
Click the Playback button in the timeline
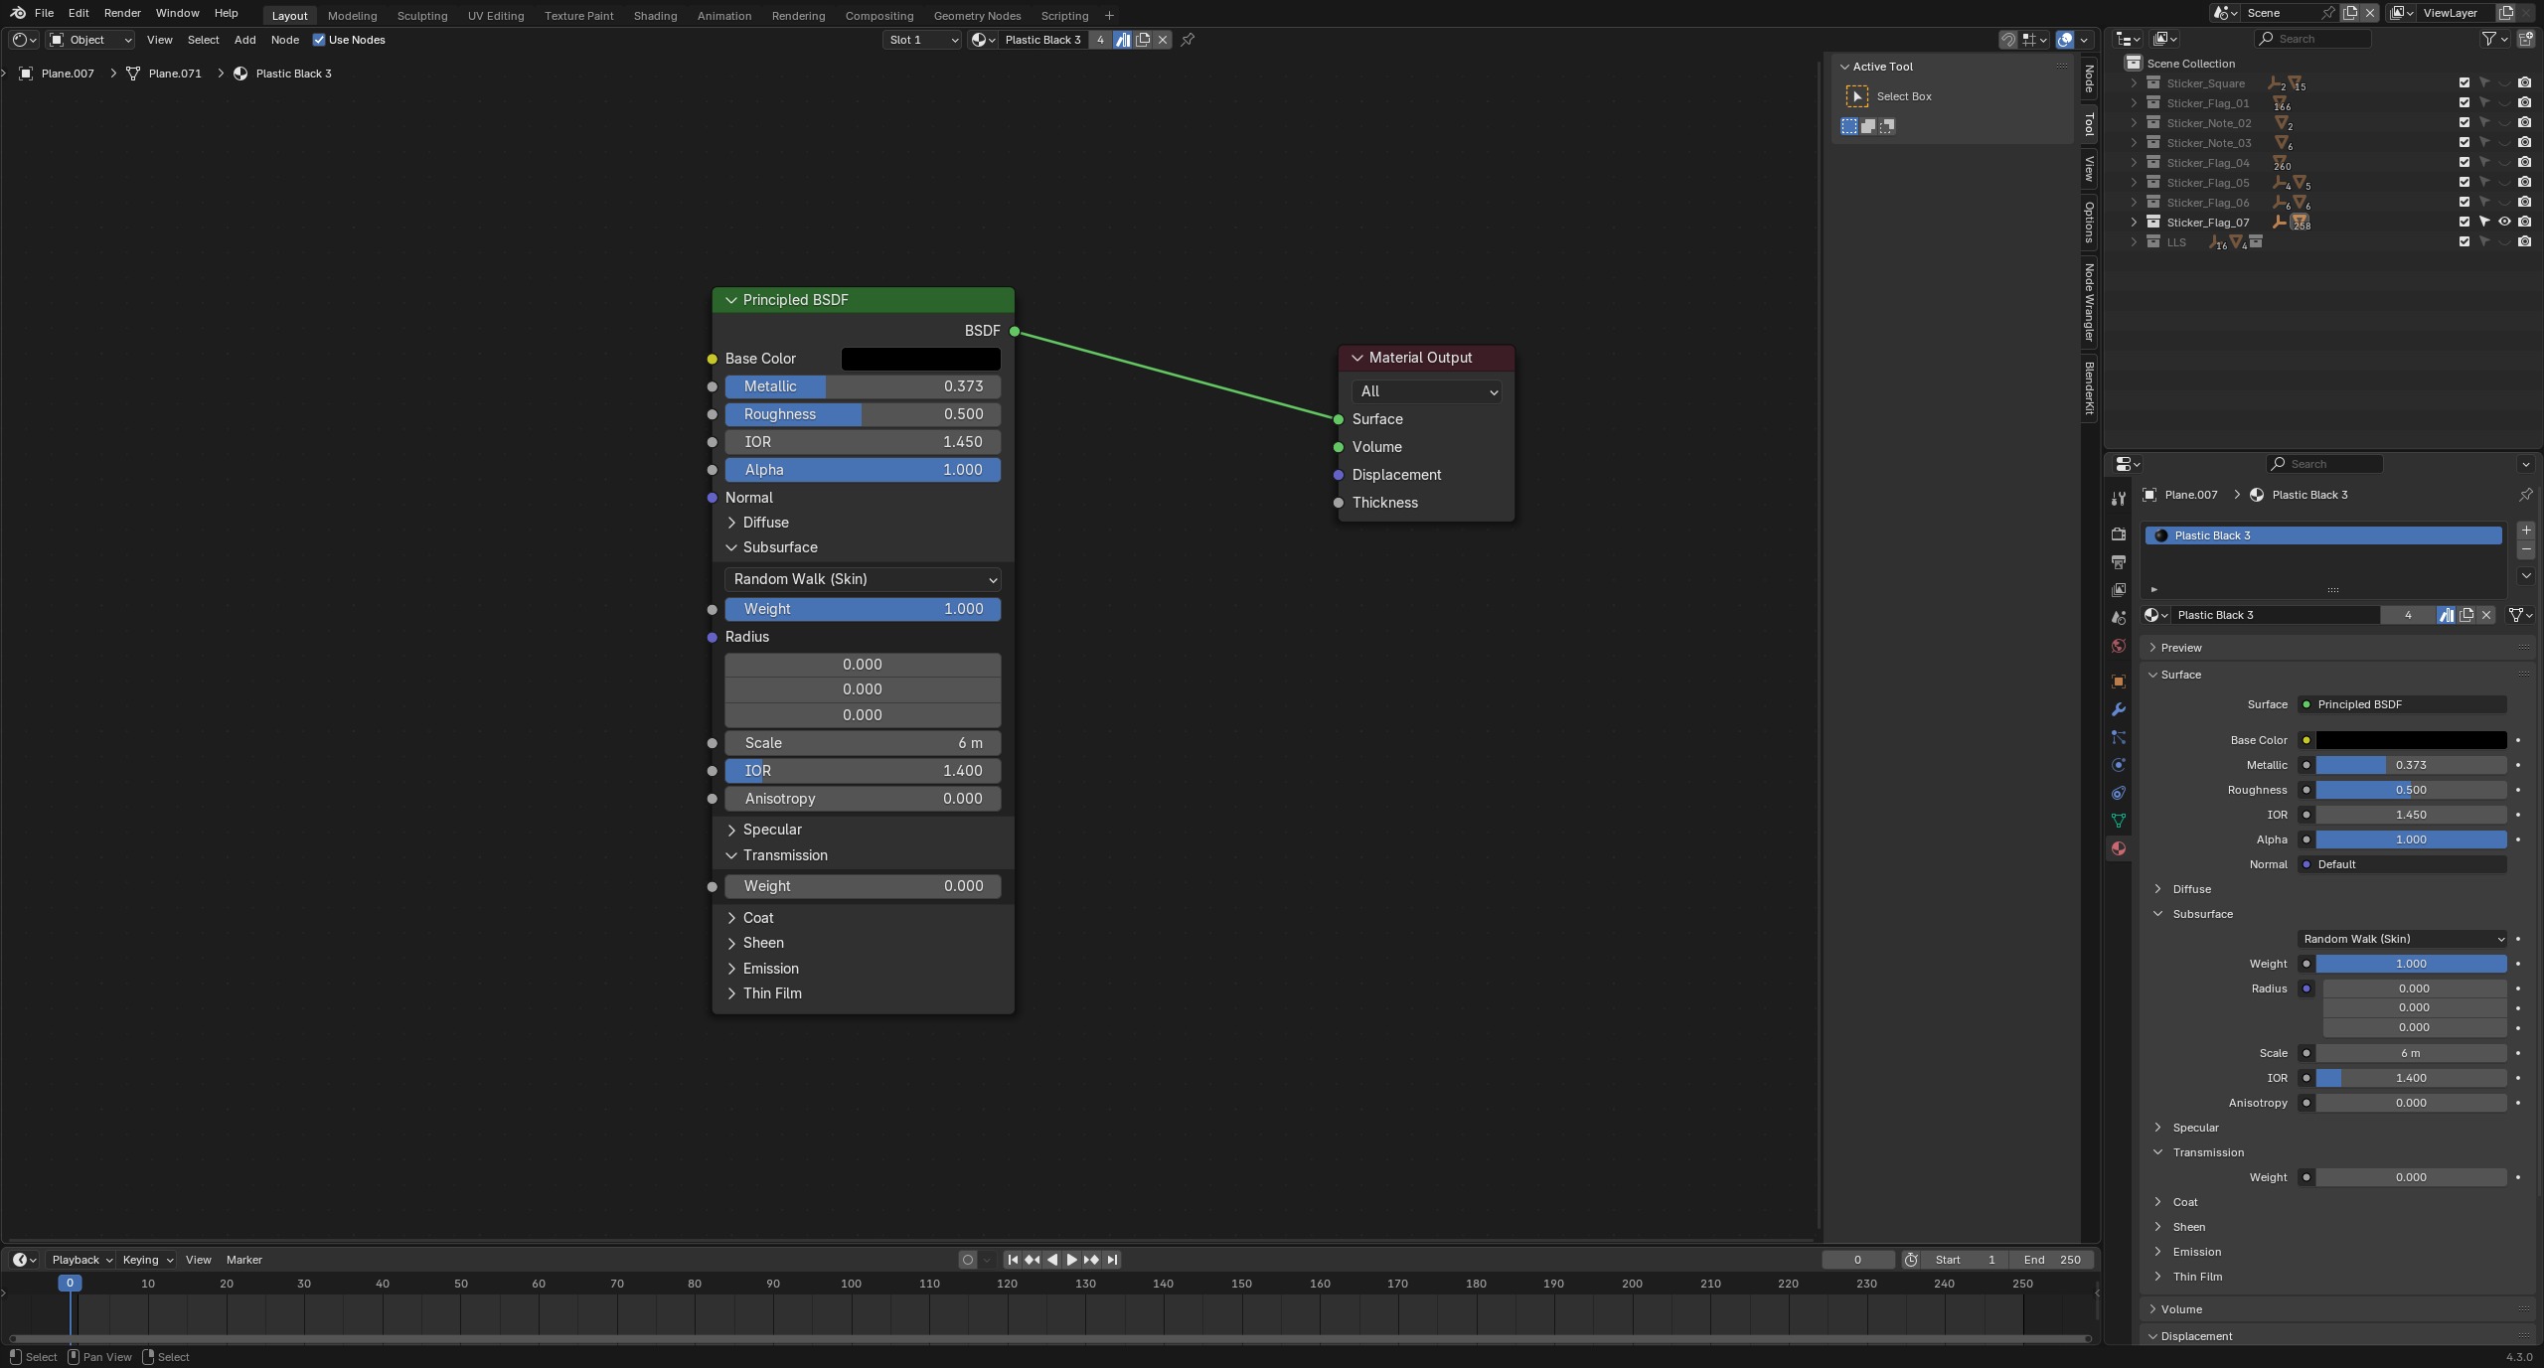coord(81,1260)
